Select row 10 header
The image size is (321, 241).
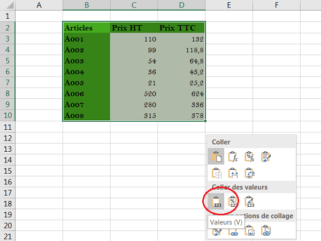click(7, 115)
